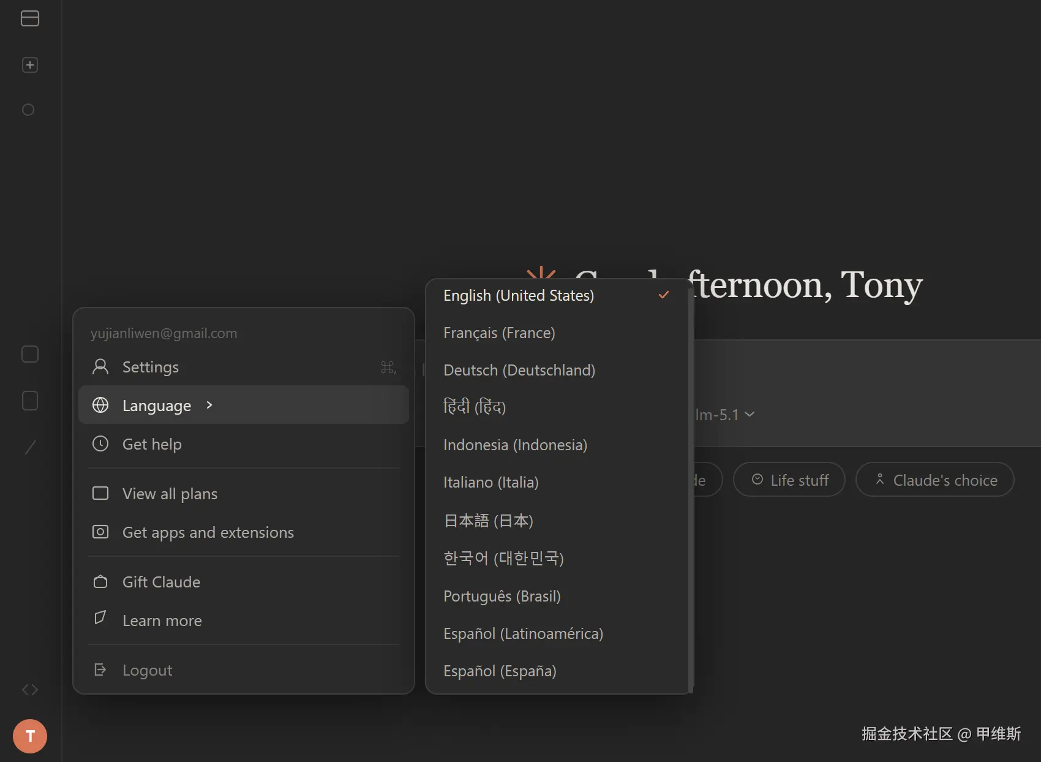Viewport: 1041px width, 762px height.
Task: Choose Español (España)
Action: pos(557,671)
